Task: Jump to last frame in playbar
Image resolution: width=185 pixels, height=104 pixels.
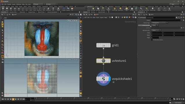Action: (x=23, y=99)
